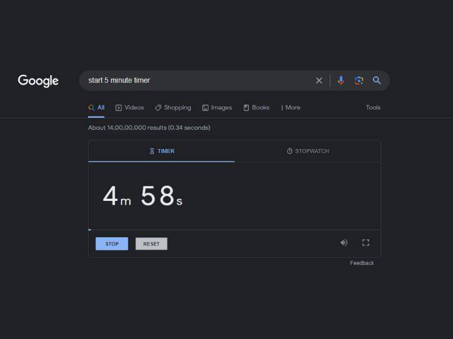453x339 pixels.
Task: Click the 4m 58s timer display
Action: [x=143, y=196]
